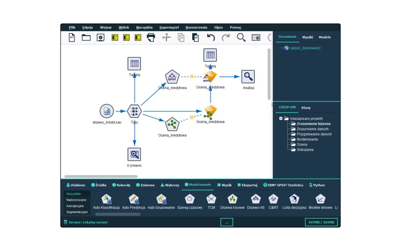Click the print icon in toolbar

click(151, 38)
